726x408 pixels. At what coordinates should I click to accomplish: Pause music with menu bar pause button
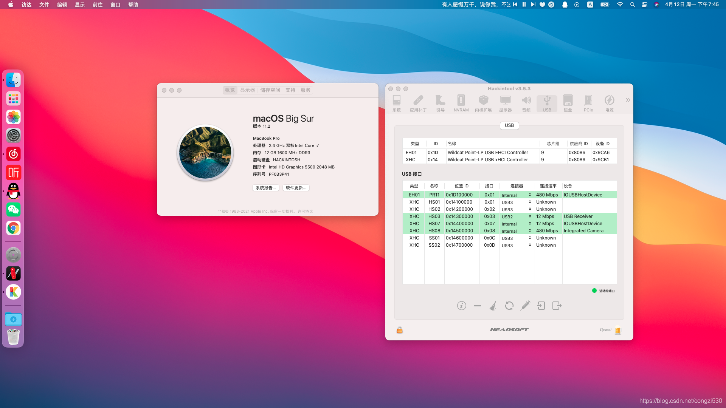tap(524, 5)
